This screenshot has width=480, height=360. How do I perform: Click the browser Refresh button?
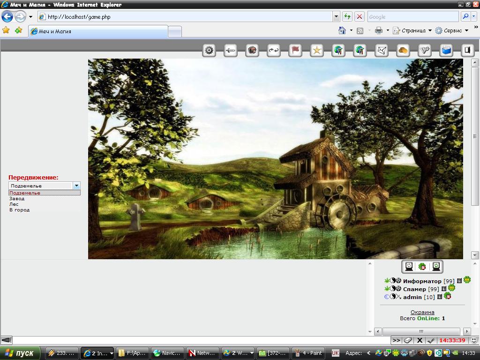347,16
